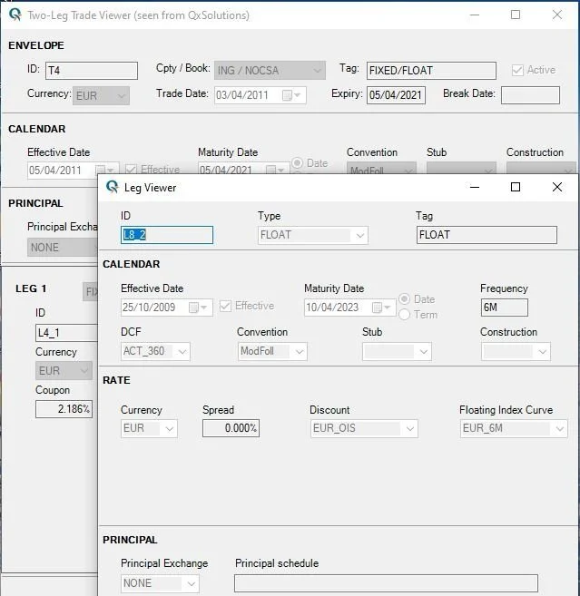The height and width of the screenshot is (596, 580).
Task: Click the Envelope ID field T4
Action: 92,71
